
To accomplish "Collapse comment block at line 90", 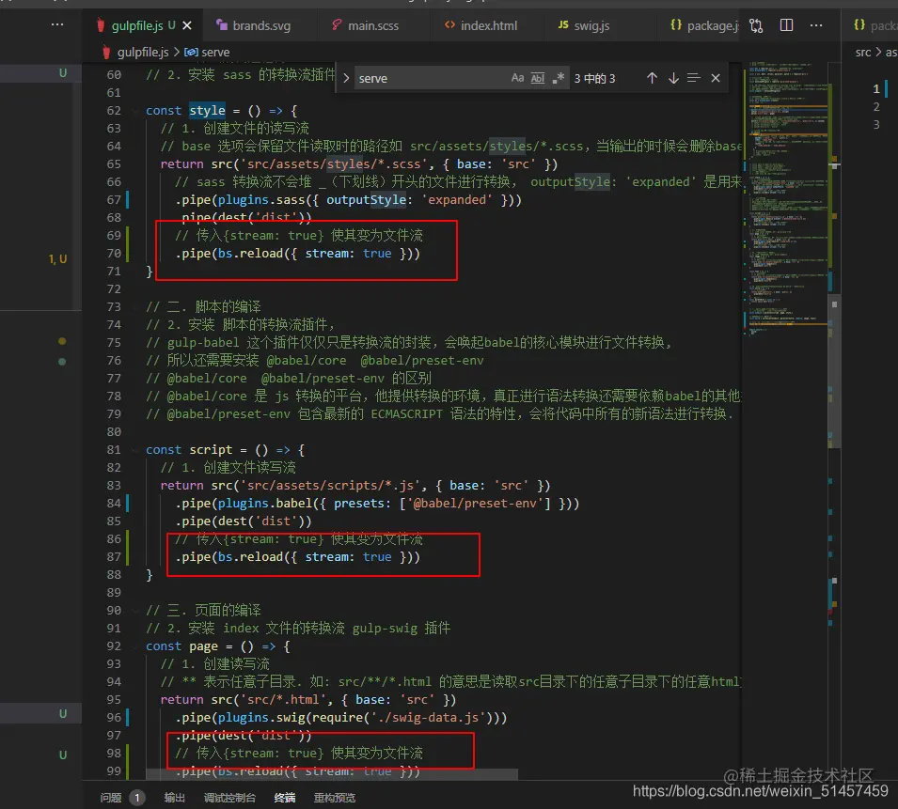I will point(135,610).
